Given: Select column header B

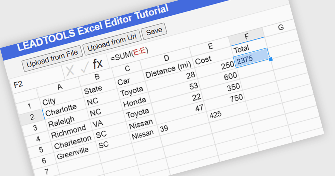Looking at the screenshot, I should point(97,77).
